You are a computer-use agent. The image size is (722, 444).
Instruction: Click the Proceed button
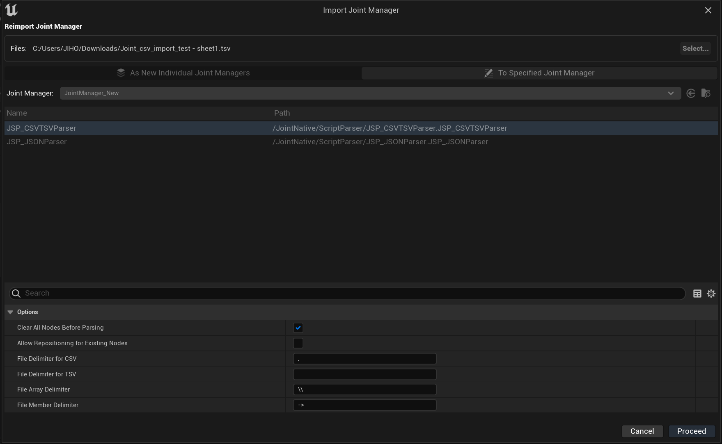691,431
